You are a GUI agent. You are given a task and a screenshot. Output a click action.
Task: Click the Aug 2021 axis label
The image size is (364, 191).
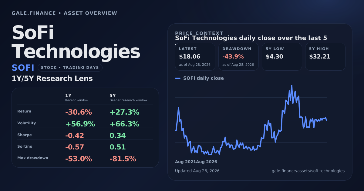[185, 162]
